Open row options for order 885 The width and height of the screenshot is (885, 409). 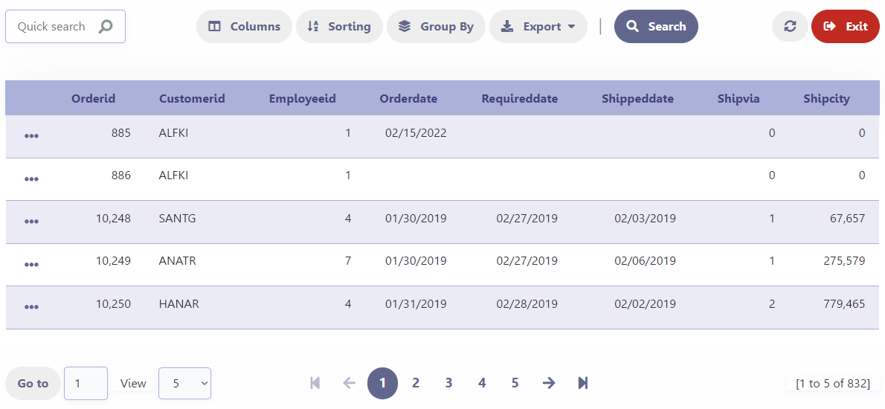click(x=31, y=136)
